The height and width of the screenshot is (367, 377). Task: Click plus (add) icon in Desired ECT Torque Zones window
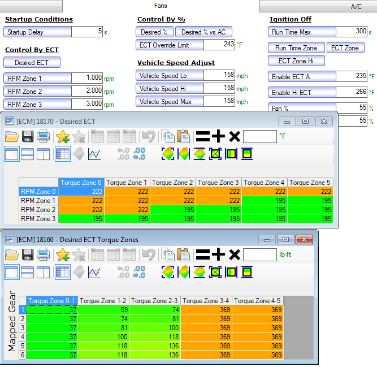pos(218,254)
